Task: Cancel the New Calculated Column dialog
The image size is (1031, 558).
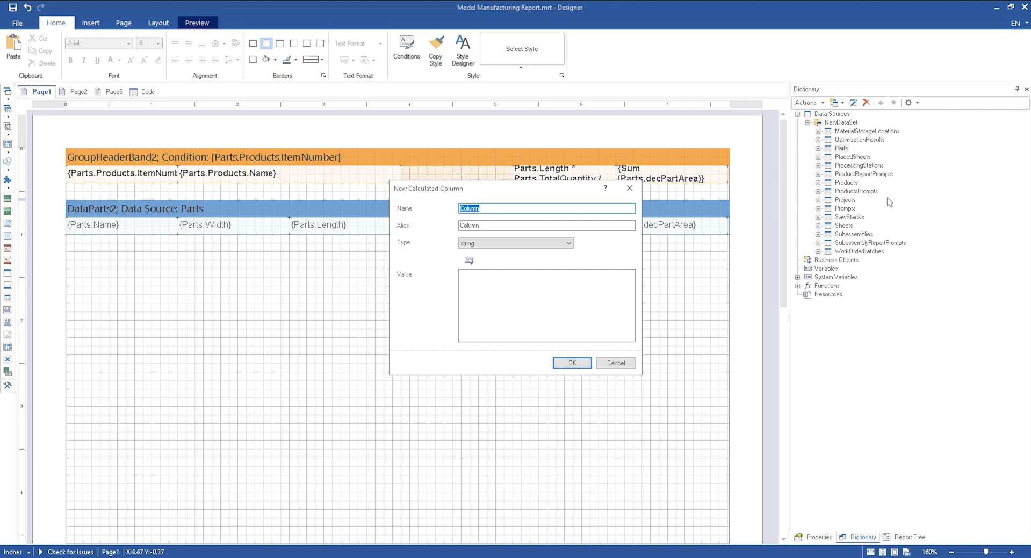Action: tap(615, 363)
